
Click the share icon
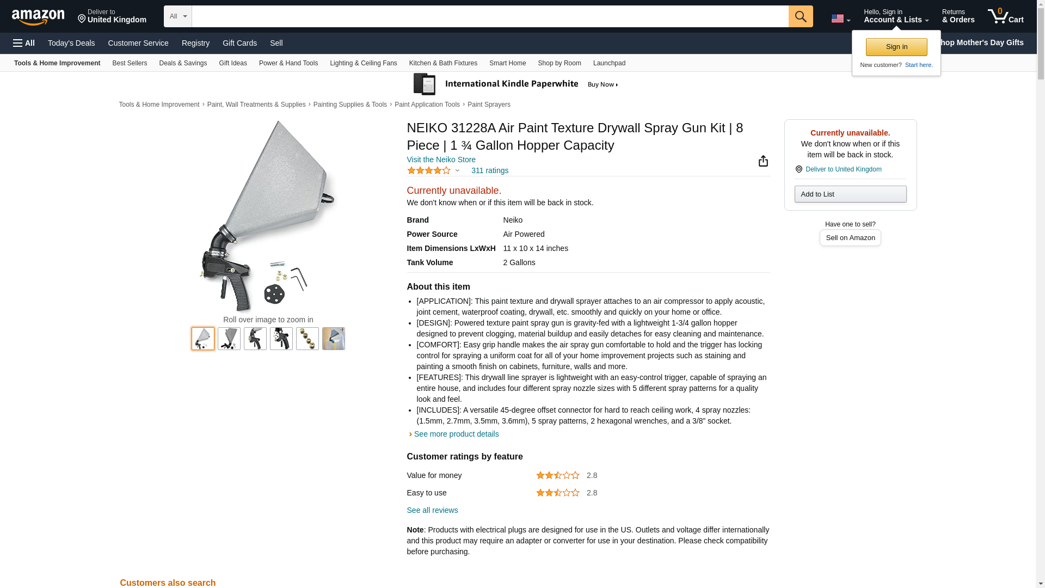click(x=763, y=161)
